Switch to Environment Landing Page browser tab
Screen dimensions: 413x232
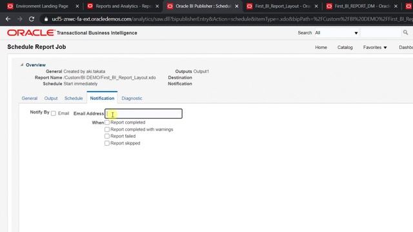click(42, 6)
